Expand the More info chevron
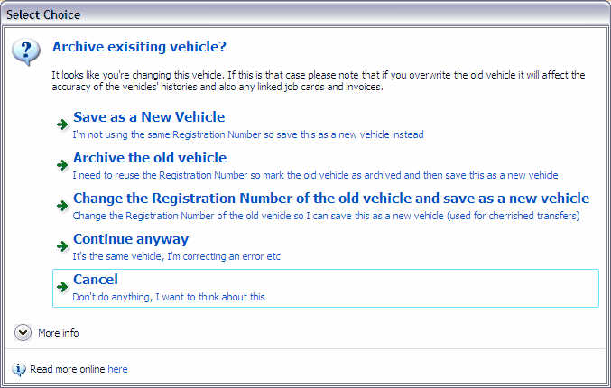Screen dimensions: 611x388 23,333
